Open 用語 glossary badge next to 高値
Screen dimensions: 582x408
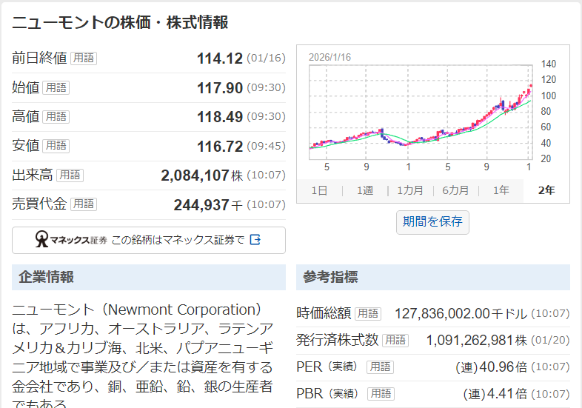click(56, 117)
